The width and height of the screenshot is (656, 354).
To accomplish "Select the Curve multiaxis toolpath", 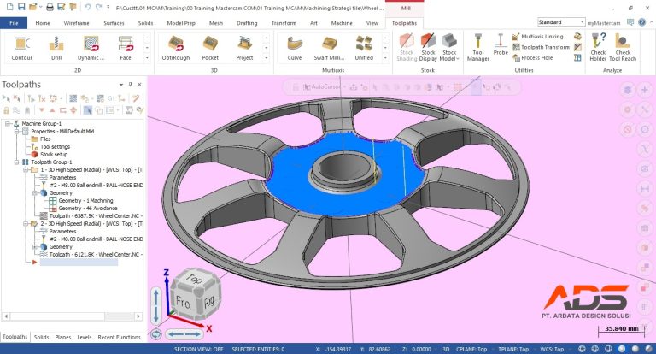I will [295, 48].
